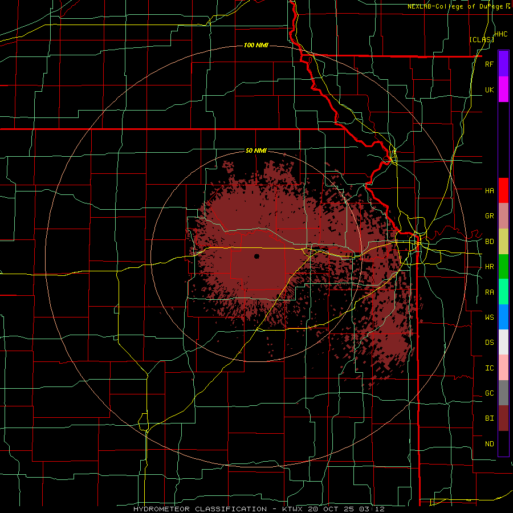
Task: Select the UK legend label
Action: [489, 89]
